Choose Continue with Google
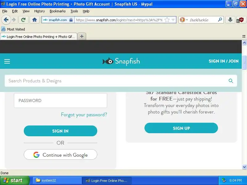247x185 pixels. coord(61,155)
